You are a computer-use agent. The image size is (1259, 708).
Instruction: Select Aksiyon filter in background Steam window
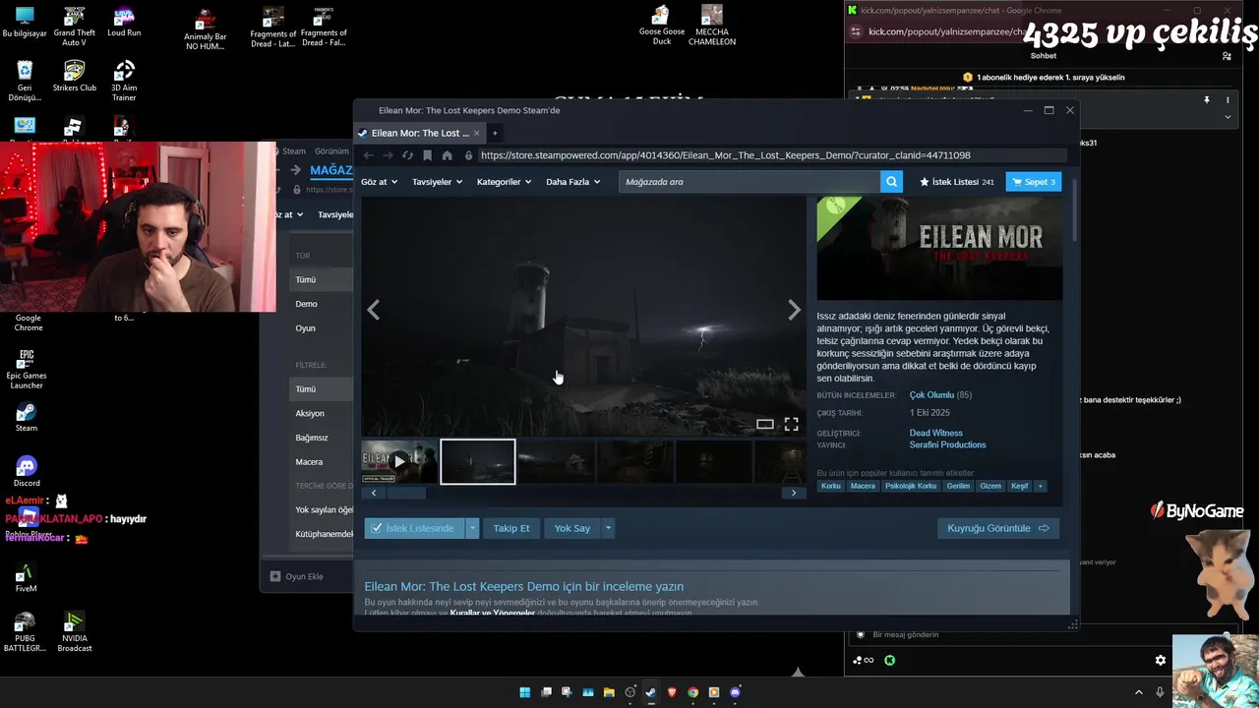point(310,413)
